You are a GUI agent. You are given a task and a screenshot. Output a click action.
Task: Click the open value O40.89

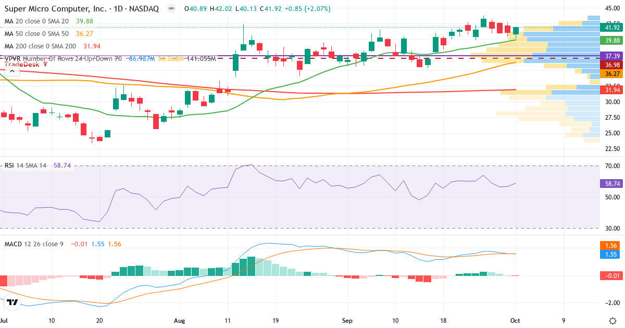pos(195,9)
